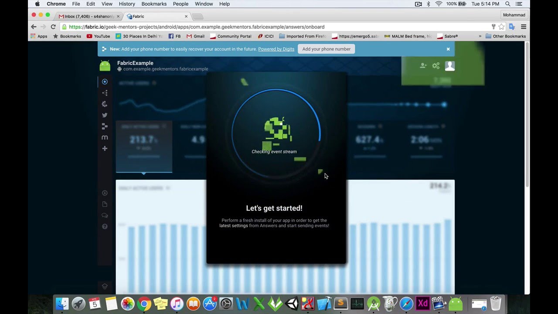Launch Android Studio from dock

(373, 304)
